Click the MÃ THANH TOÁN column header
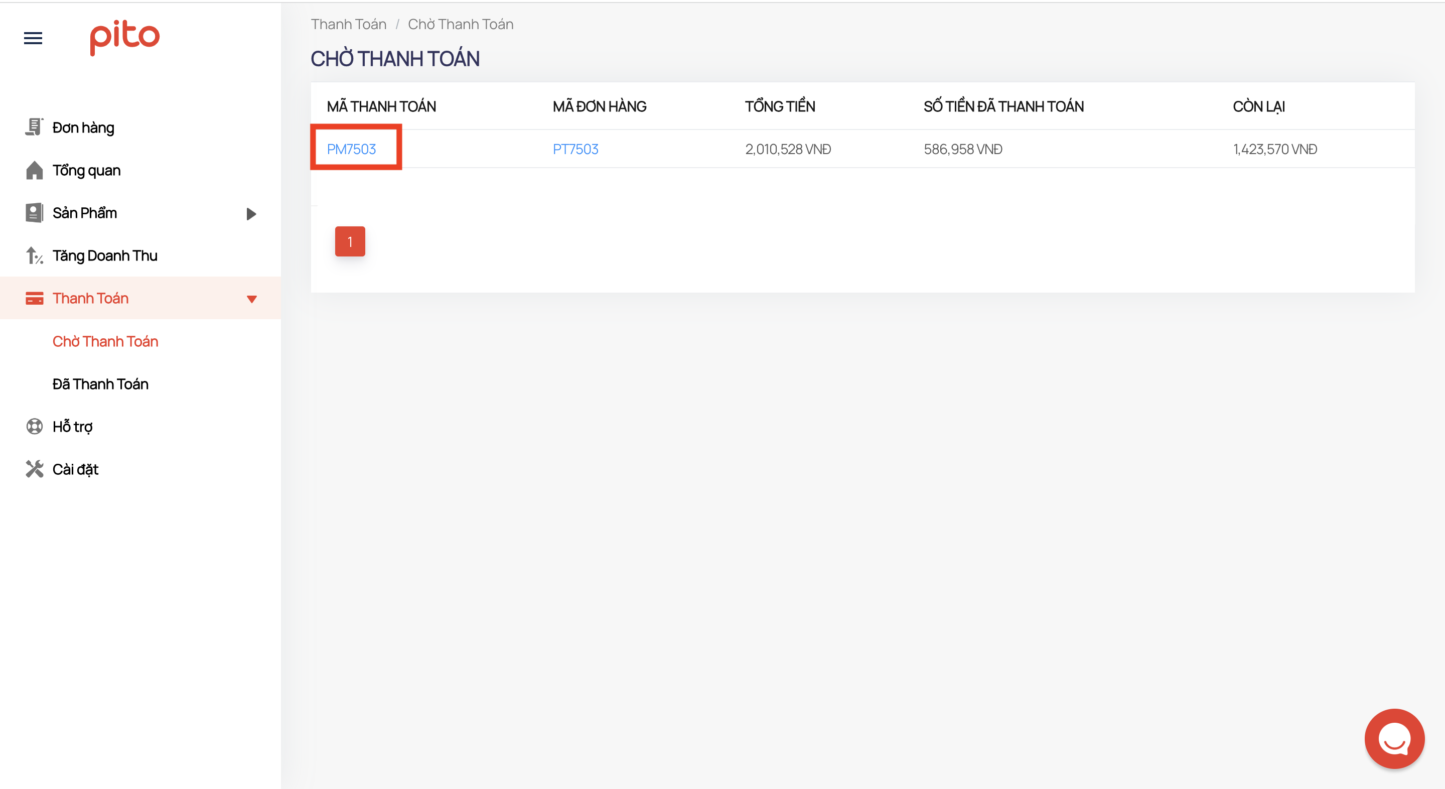The height and width of the screenshot is (789, 1445). click(381, 106)
